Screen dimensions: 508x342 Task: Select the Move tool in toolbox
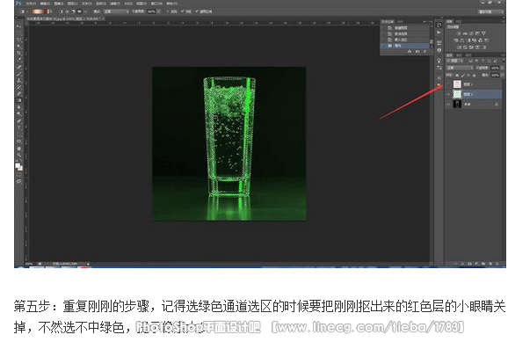(x=18, y=25)
